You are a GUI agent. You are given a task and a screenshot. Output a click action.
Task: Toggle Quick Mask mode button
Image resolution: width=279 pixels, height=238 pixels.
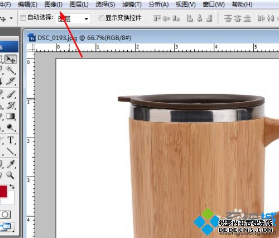point(5,215)
